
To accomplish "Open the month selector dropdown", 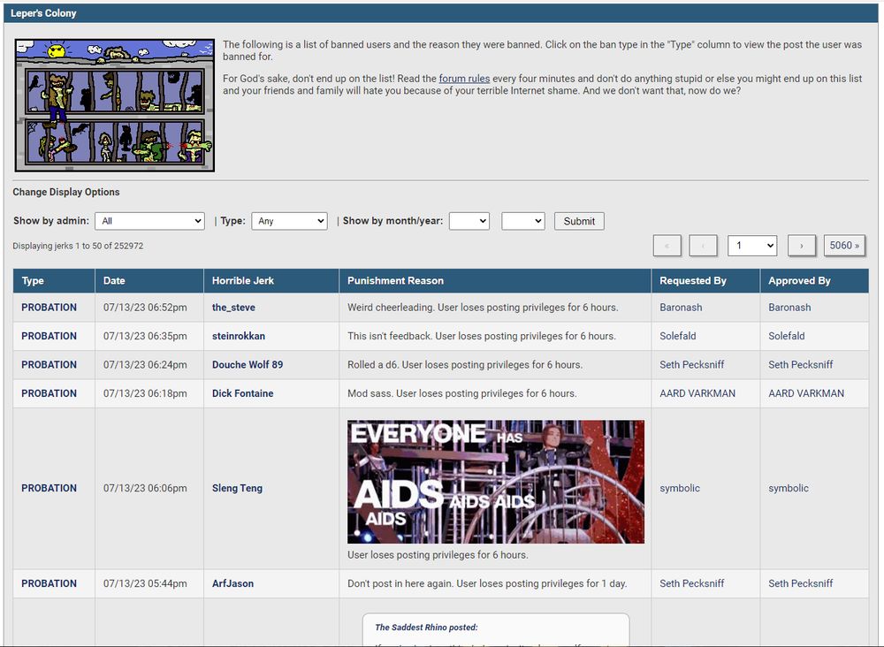I will (469, 221).
